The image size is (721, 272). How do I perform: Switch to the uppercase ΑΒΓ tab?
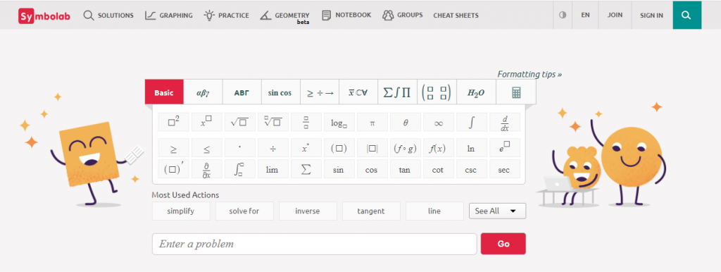click(x=242, y=92)
